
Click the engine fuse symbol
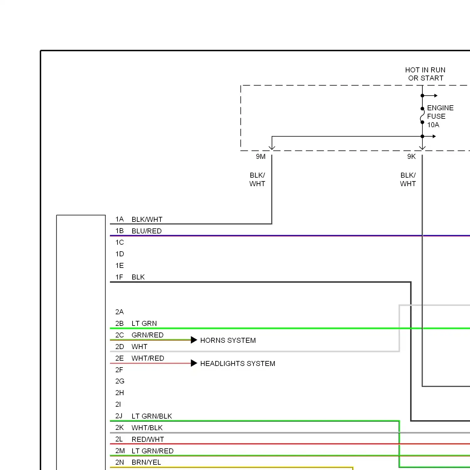tap(422, 115)
